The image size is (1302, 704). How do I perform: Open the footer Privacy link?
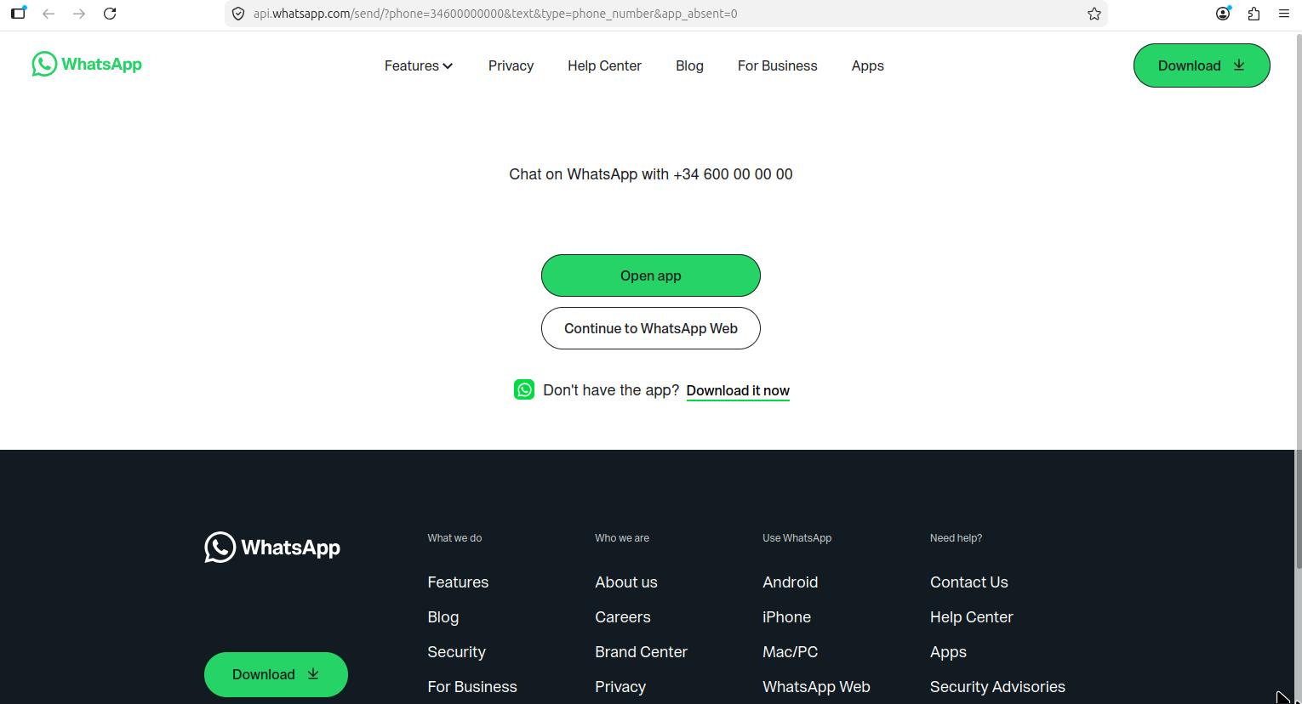pyautogui.click(x=620, y=687)
